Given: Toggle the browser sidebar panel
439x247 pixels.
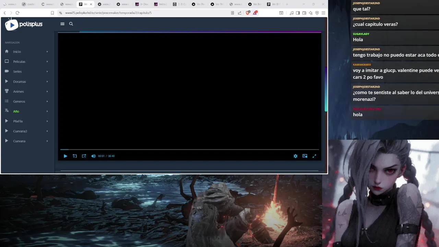Looking at the screenshot, I should point(298,13).
